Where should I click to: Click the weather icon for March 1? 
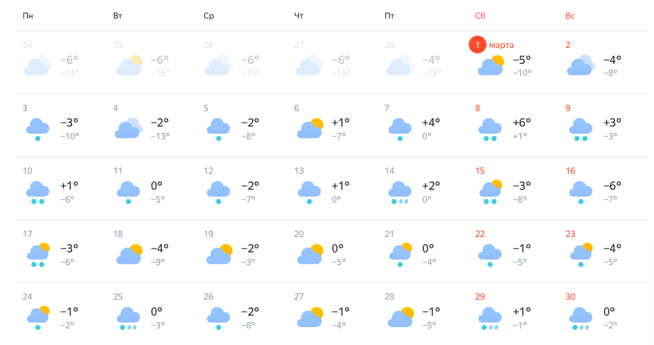491,65
